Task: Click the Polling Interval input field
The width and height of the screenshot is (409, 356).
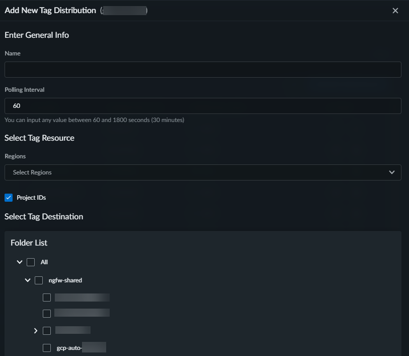Action: (x=203, y=106)
